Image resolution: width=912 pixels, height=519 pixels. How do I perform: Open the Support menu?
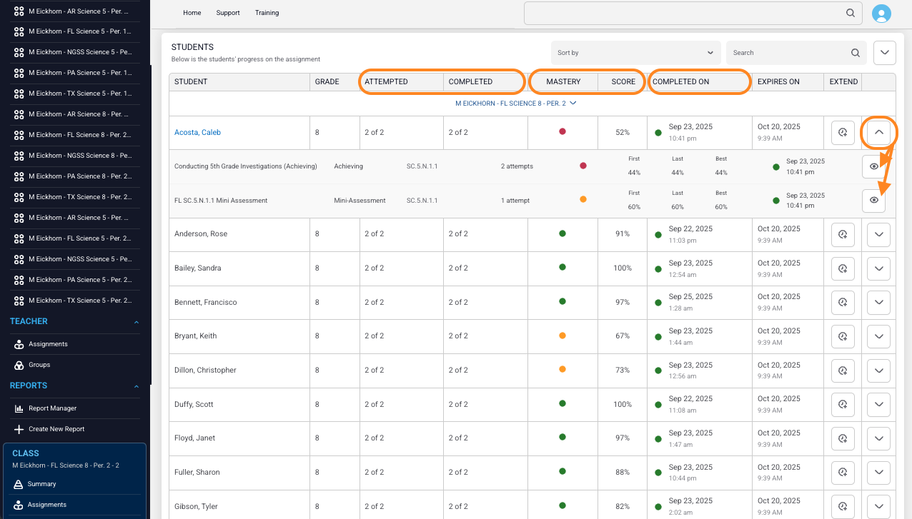point(228,13)
